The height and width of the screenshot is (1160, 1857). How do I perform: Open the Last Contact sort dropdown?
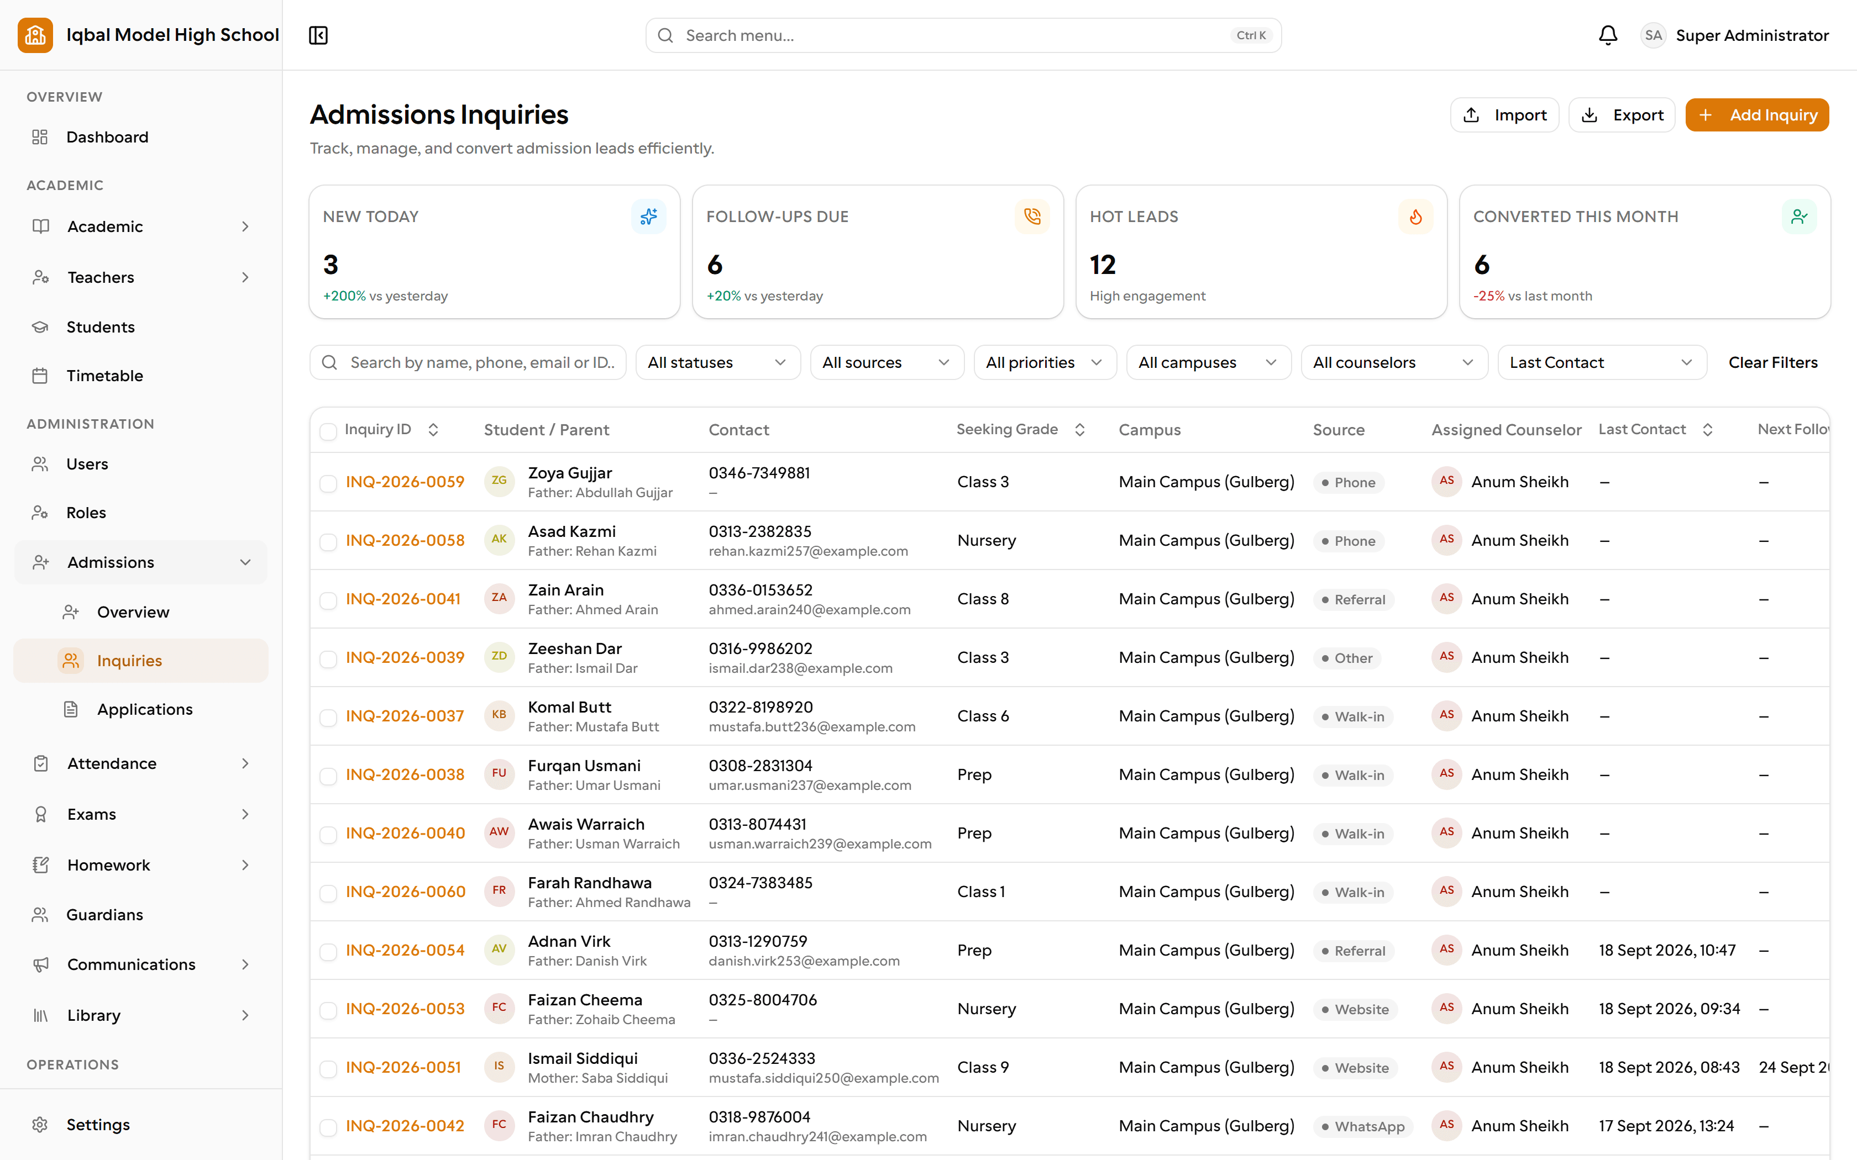tap(1602, 362)
